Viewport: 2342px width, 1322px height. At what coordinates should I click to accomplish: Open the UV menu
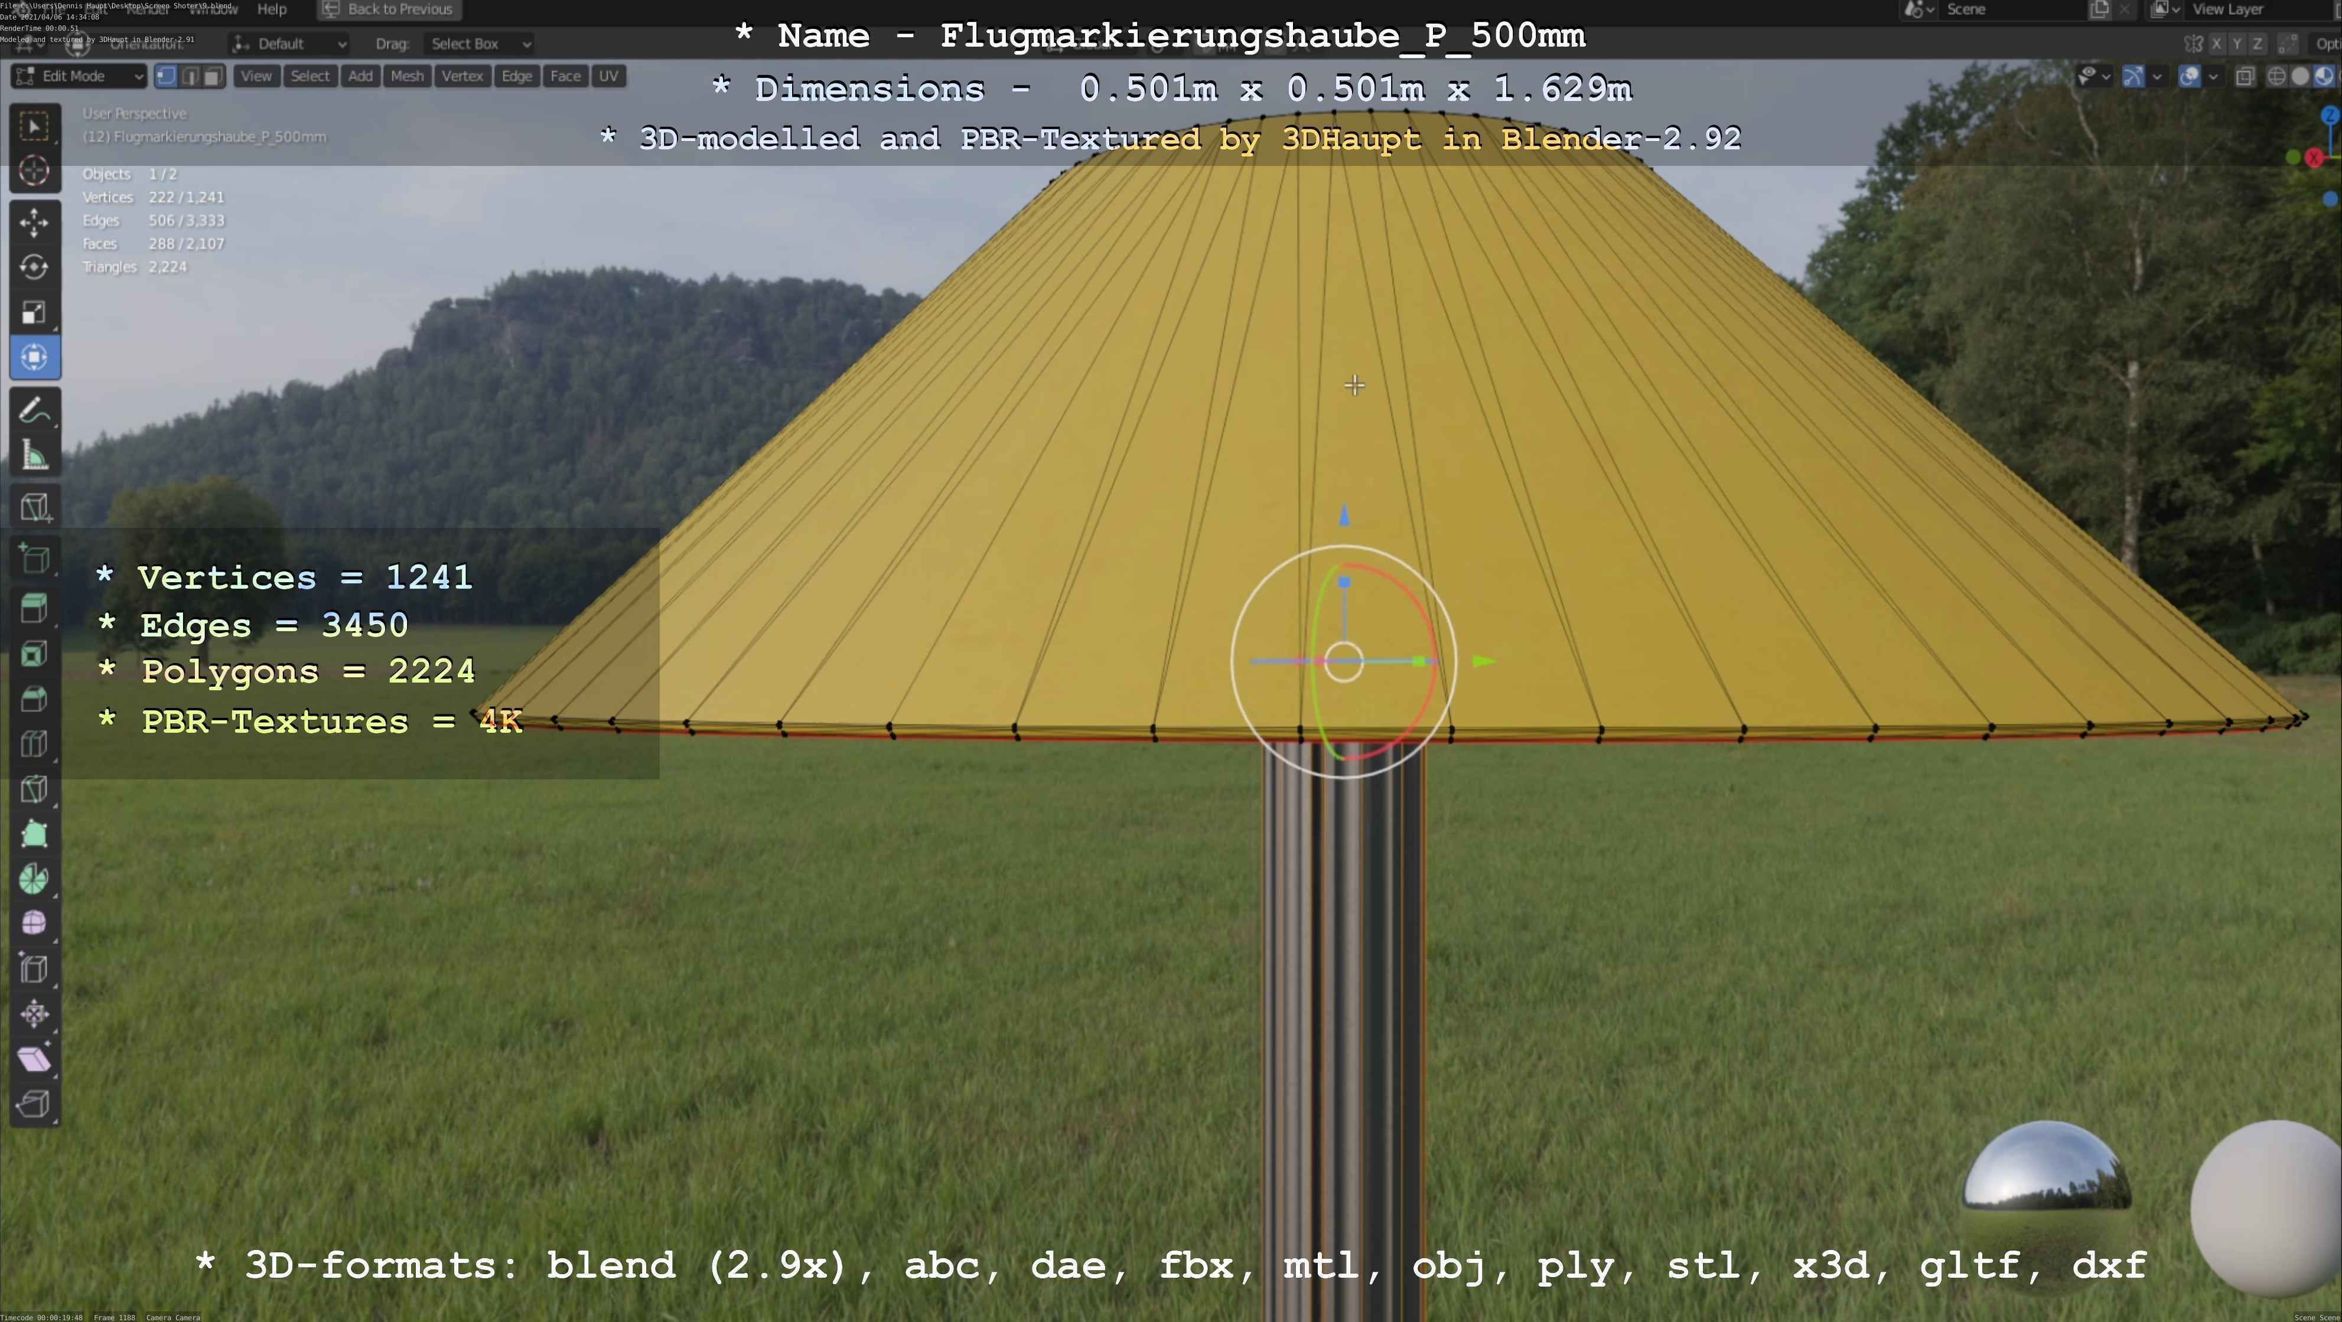point(609,76)
